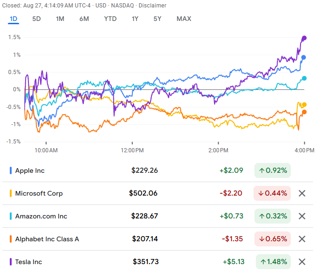The image size is (322, 272).
Task: Click Microsoft's 0.44% loss badge
Action: click(272, 193)
